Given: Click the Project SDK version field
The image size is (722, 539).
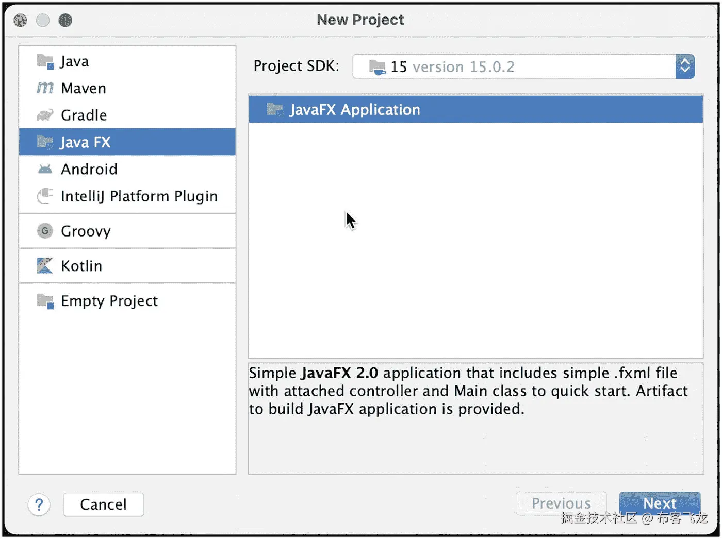Looking at the screenshot, I should click(x=514, y=66).
